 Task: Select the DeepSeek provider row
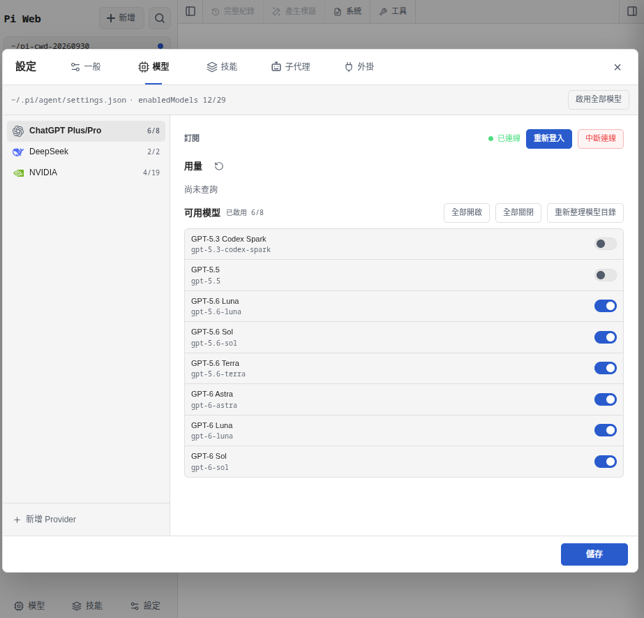pyautogui.click(x=87, y=152)
